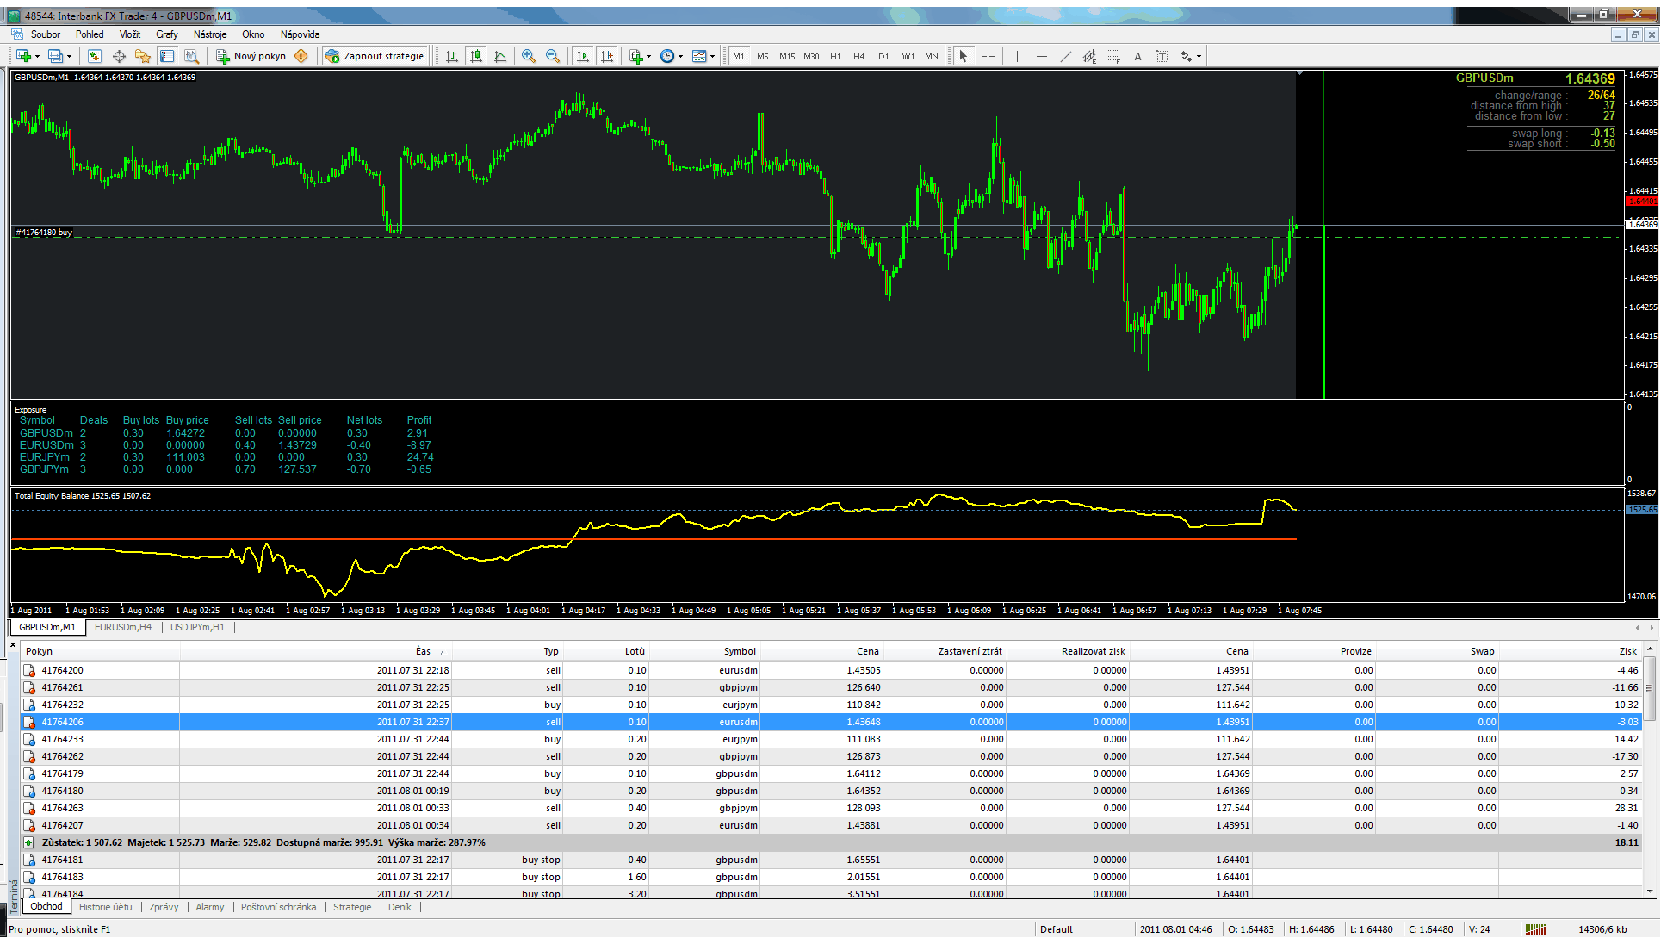Open the Nástroje menu
Screen dimensions: 1667x944
(209, 34)
